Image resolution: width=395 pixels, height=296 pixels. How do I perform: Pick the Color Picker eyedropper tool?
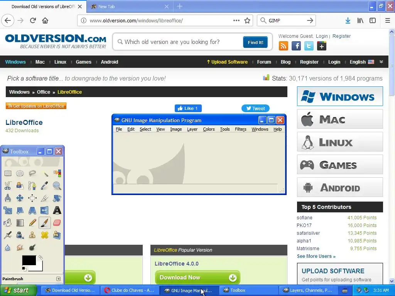(x=45, y=186)
